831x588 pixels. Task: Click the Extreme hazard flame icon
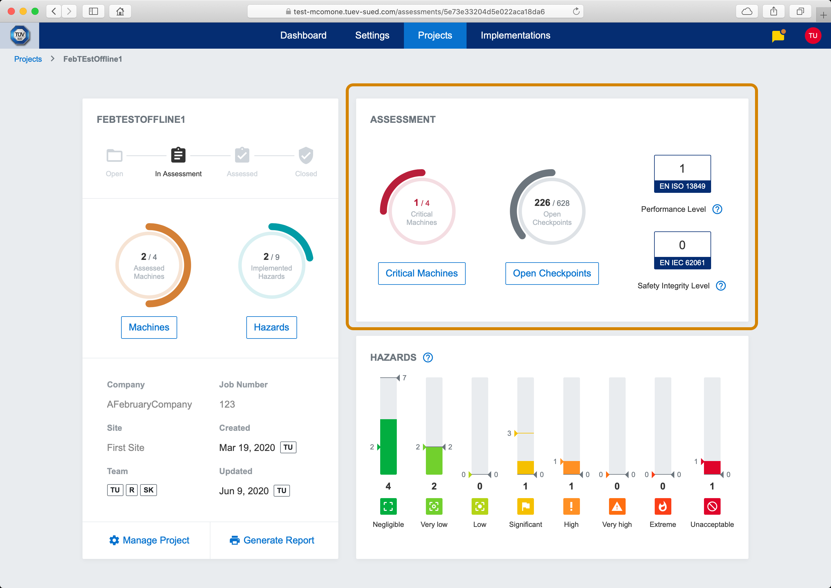point(662,506)
